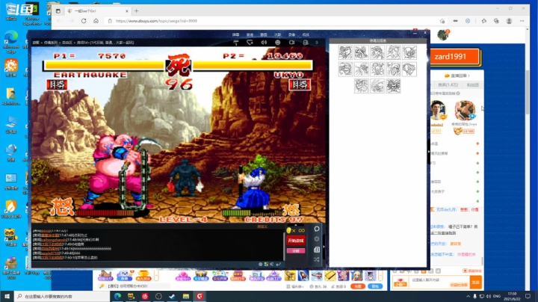Click the browser refresh button
Image resolution: width=538 pixels, height=302 pixels.
[84, 21]
